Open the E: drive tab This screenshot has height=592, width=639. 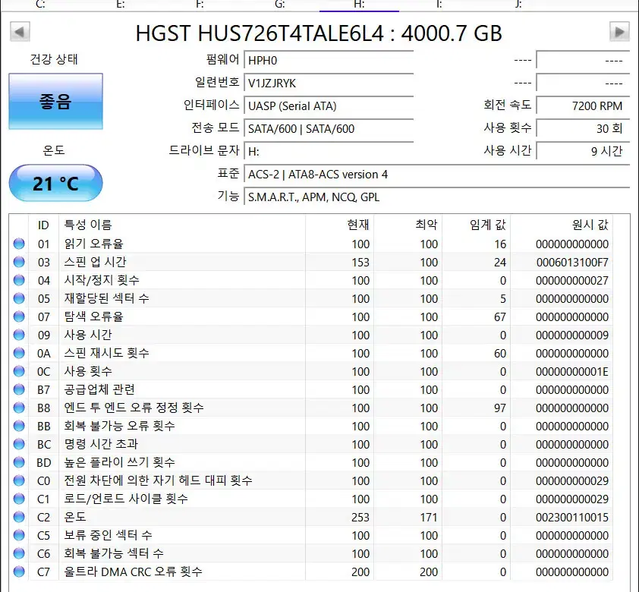tap(120, 5)
